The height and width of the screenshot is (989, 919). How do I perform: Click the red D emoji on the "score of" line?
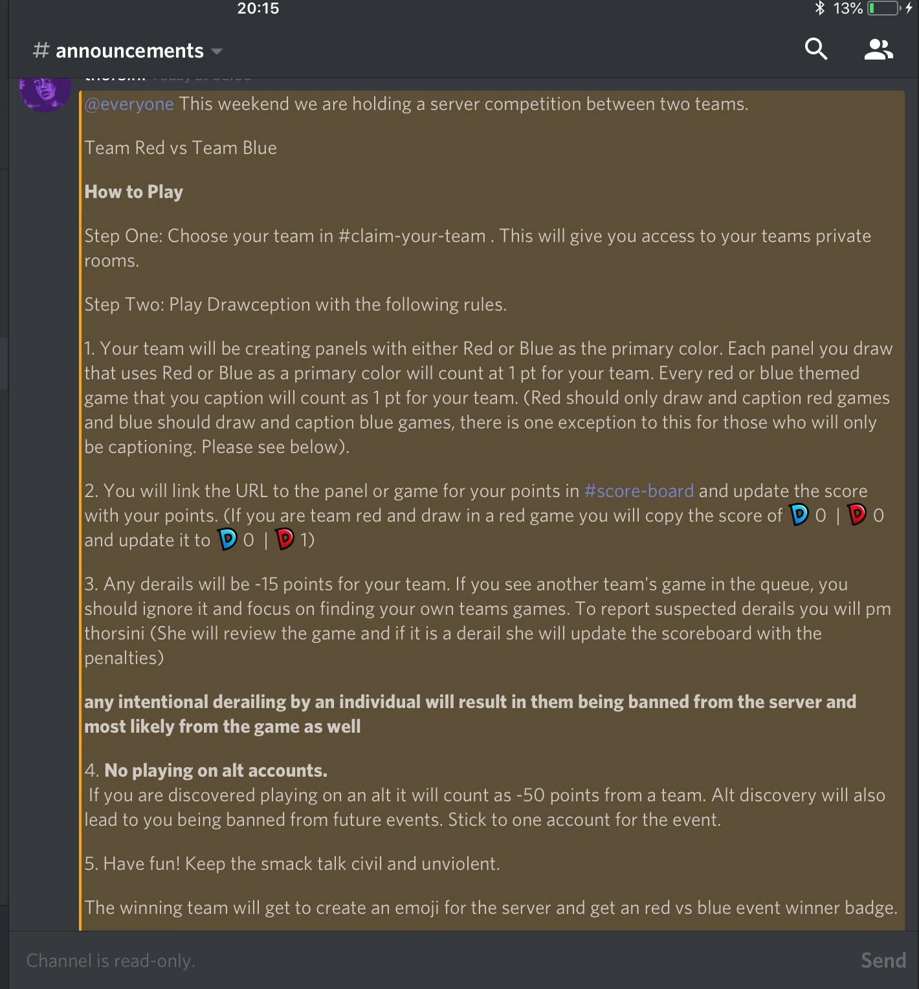[857, 515]
